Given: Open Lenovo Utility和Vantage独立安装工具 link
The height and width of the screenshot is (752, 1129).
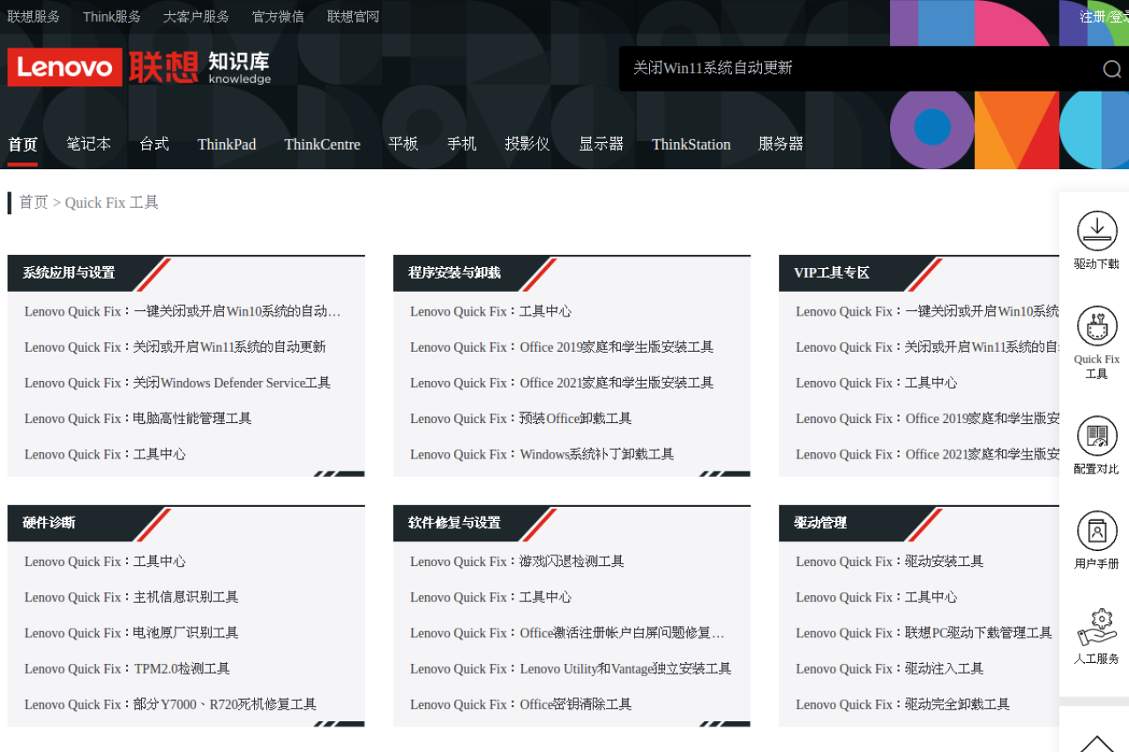Looking at the screenshot, I should click(571, 668).
